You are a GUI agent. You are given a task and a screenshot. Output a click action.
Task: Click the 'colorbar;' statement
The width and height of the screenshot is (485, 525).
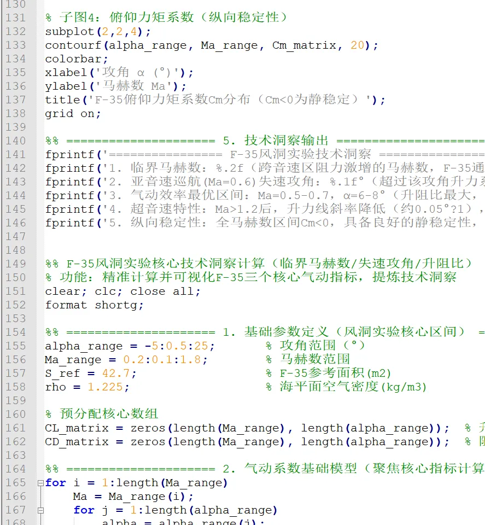(x=77, y=59)
